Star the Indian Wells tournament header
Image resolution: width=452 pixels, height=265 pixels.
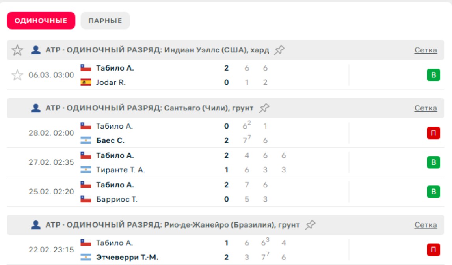(17, 50)
